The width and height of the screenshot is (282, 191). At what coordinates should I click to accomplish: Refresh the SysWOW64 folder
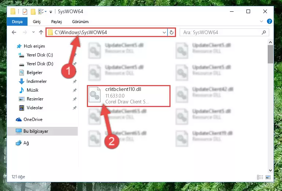[171, 33]
